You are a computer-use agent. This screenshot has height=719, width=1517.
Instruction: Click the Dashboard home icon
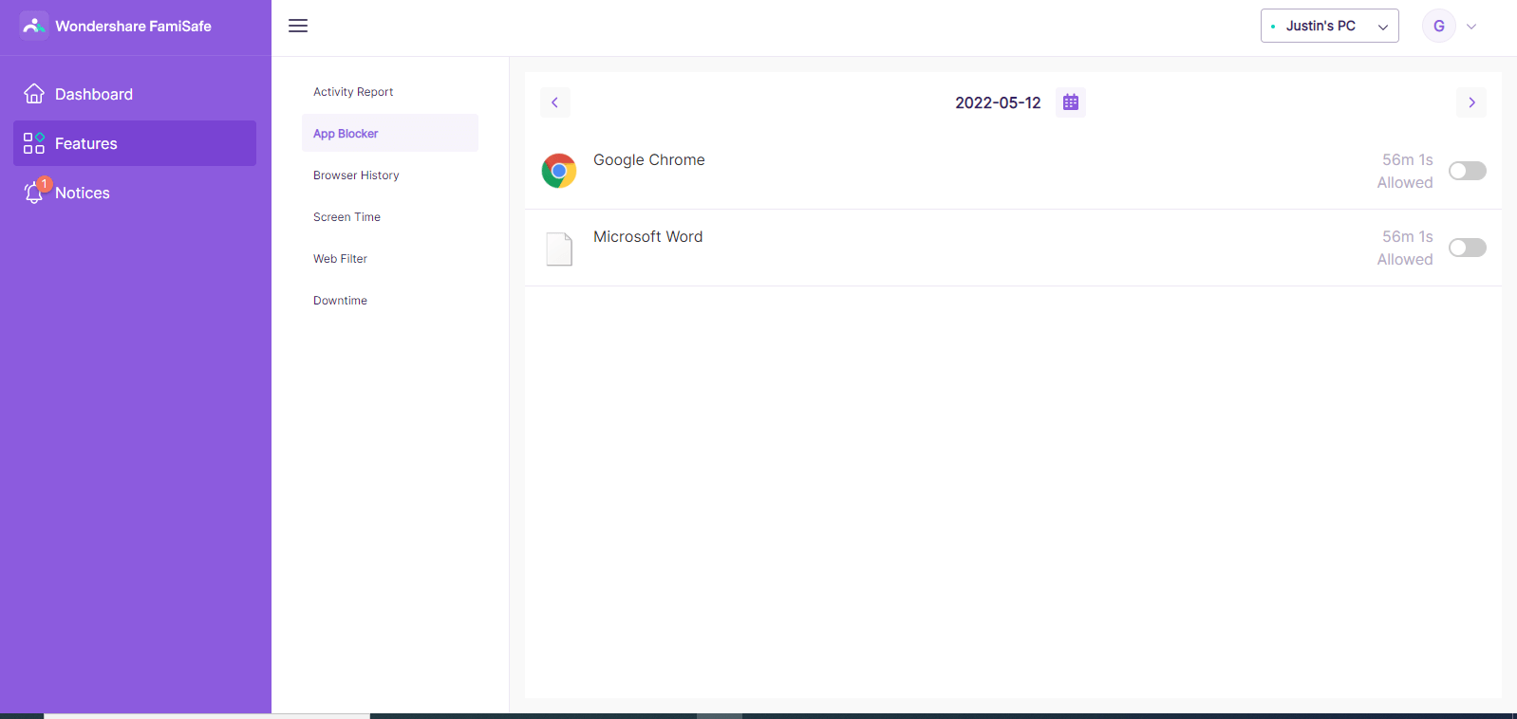coord(34,94)
